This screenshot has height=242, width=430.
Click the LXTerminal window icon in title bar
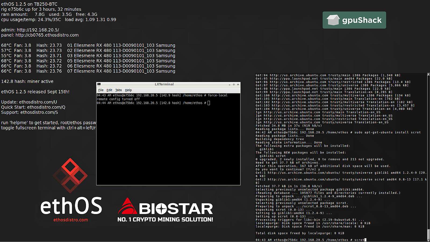[99, 84]
